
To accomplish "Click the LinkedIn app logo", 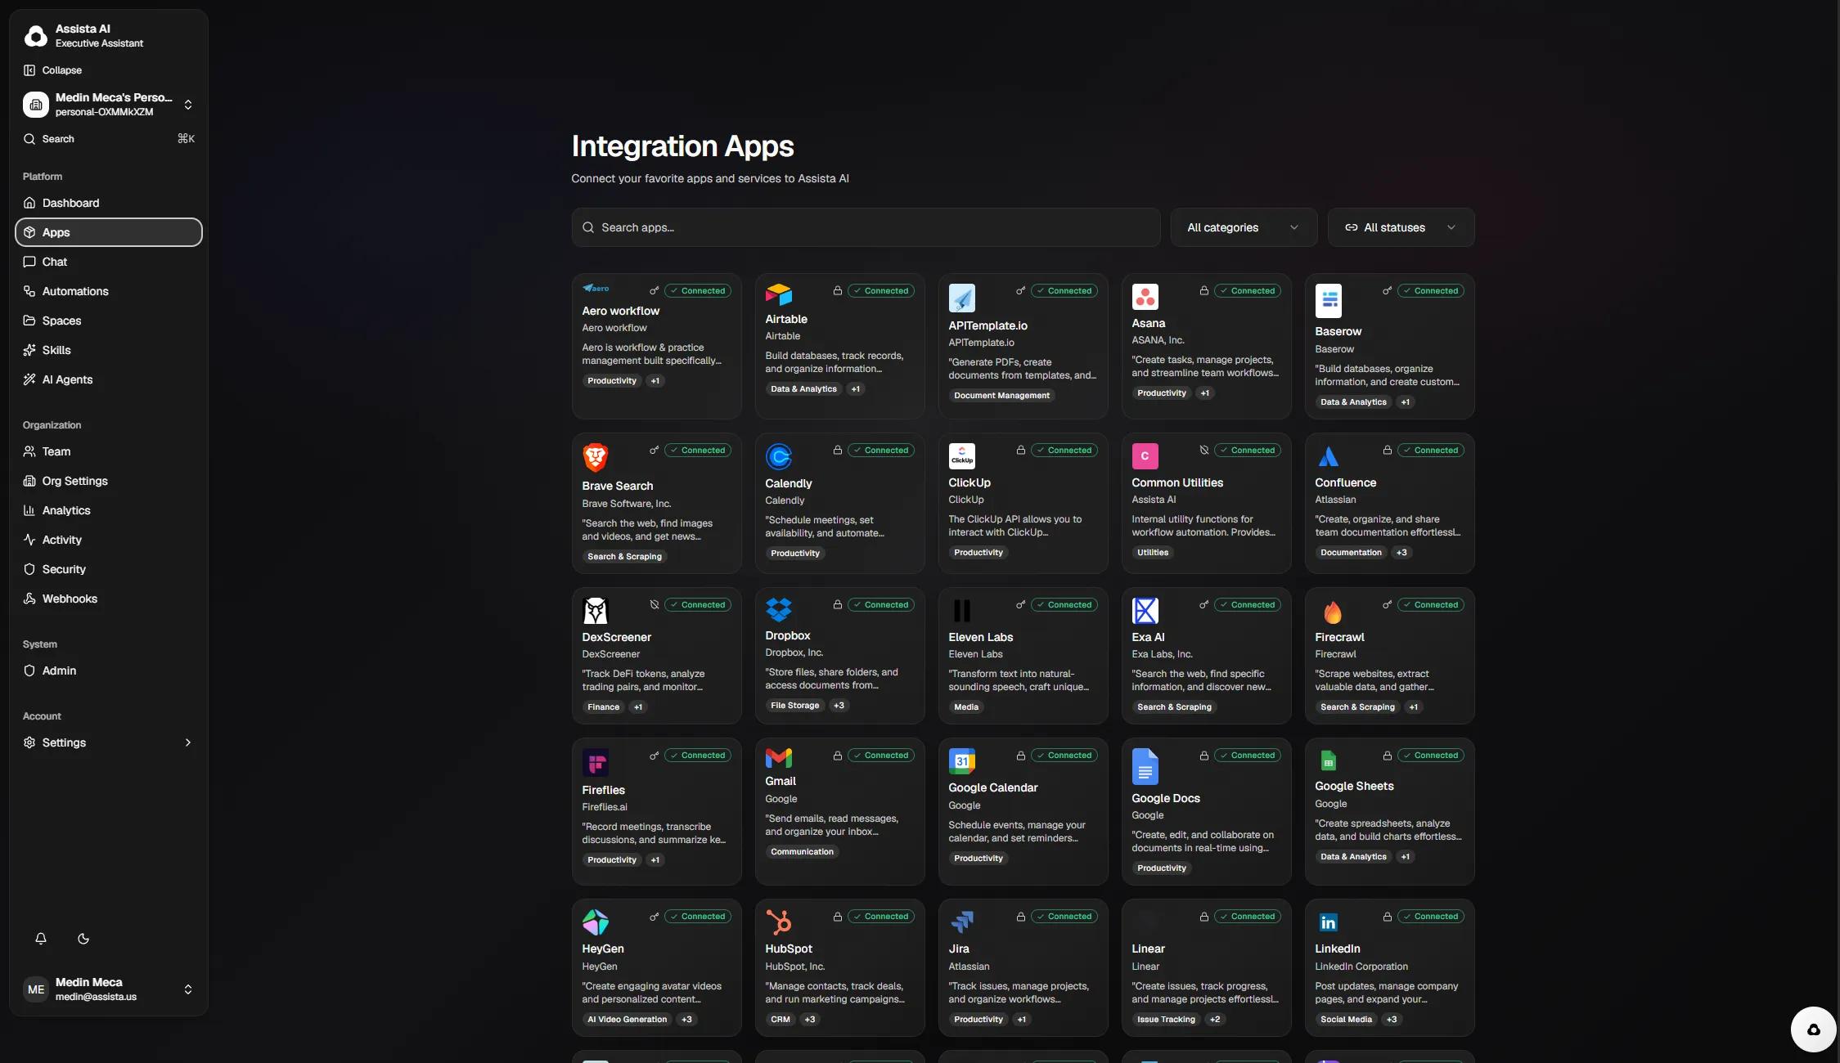I will [x=1328, y=922].
